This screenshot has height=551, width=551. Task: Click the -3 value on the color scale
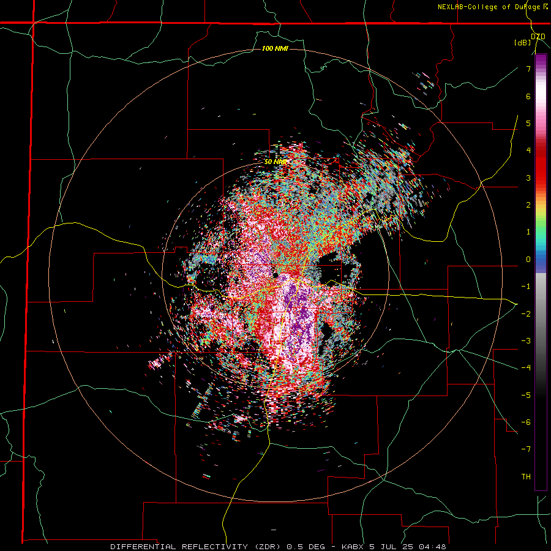tap(526, 341)
